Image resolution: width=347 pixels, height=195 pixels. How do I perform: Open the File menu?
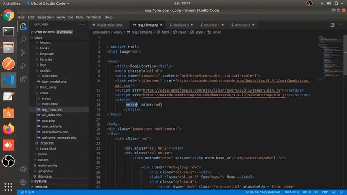(x=22, y=17)
